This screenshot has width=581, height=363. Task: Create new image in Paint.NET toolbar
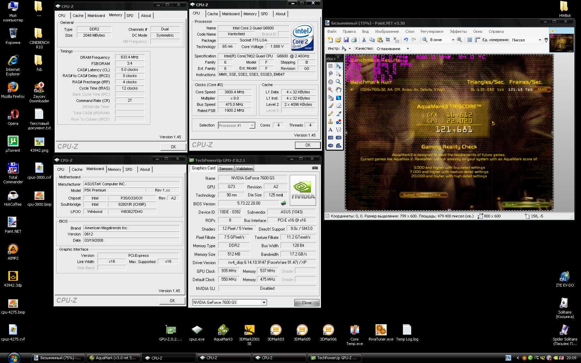pos(330,40)
